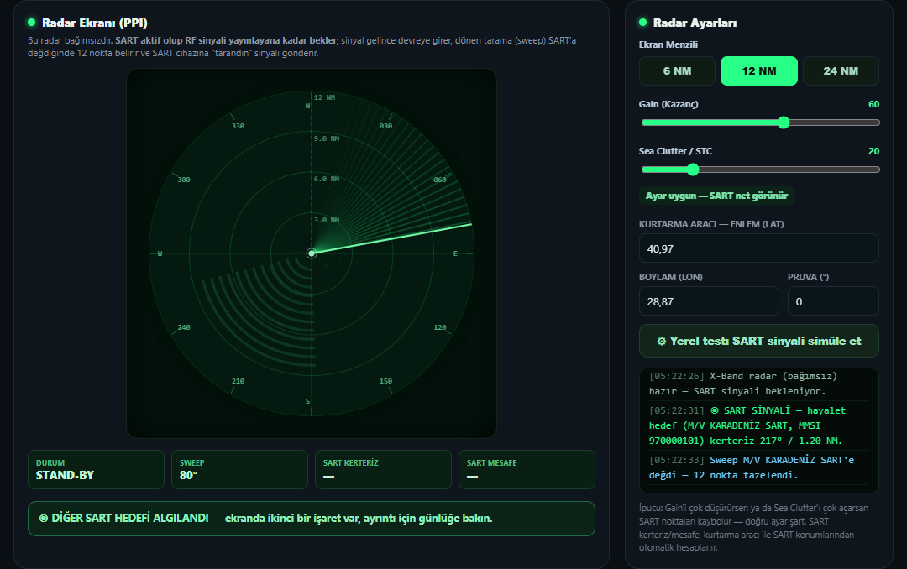This screenshot has height=569, width=907.
Task: Click the Pruva heading input field
Action: 833,301
